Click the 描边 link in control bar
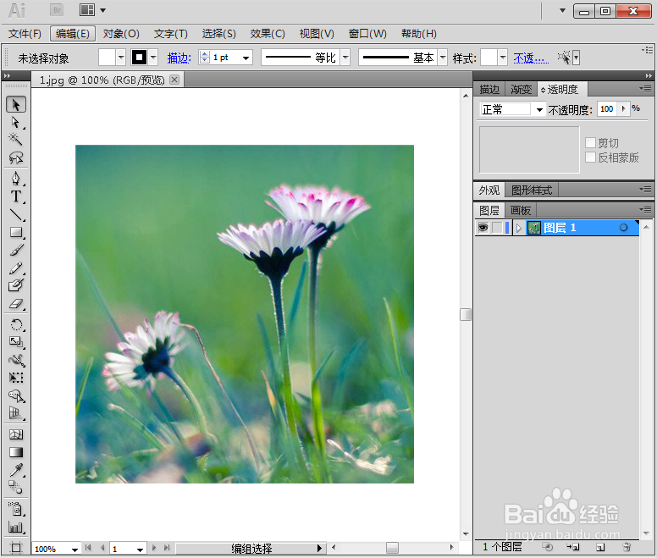This screenshot has width=657, height=558. pyautogui.click(x=179, y=58)
